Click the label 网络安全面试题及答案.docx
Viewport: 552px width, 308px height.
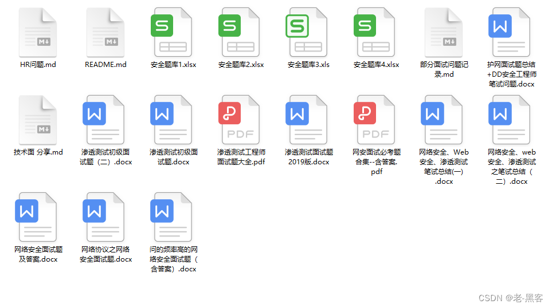[x=38, y=255]
